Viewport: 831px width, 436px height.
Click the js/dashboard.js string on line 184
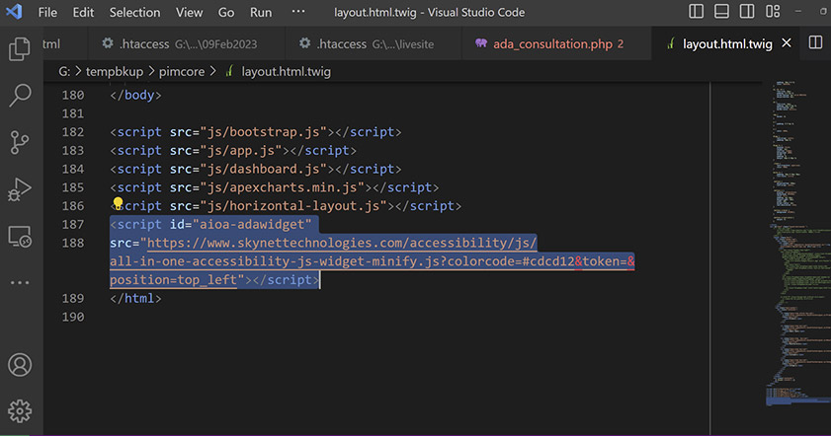(x=264, y=169)
